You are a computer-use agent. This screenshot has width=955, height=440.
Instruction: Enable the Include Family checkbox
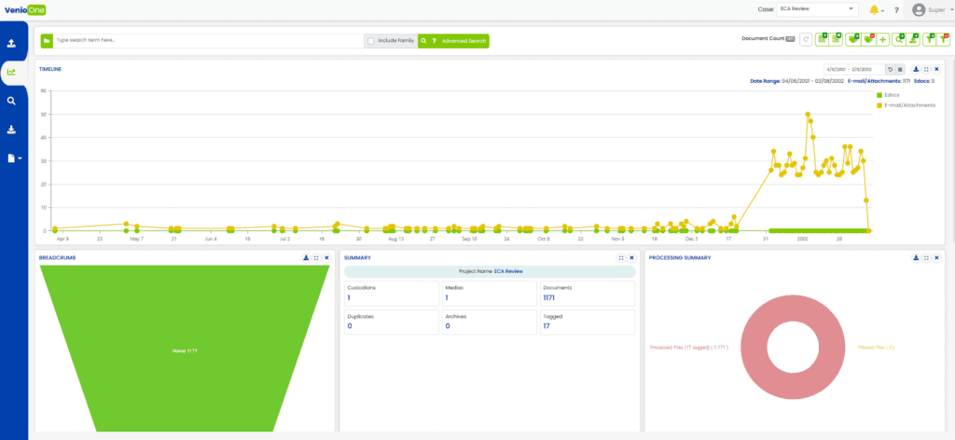coord(371,41)
